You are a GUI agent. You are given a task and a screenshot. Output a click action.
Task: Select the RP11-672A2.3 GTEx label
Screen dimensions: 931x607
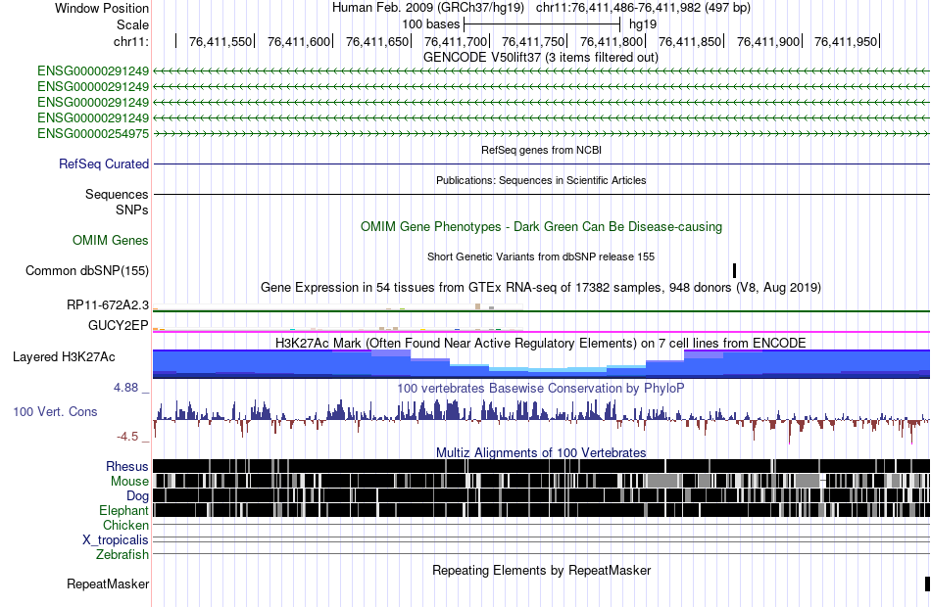point(108,305)
